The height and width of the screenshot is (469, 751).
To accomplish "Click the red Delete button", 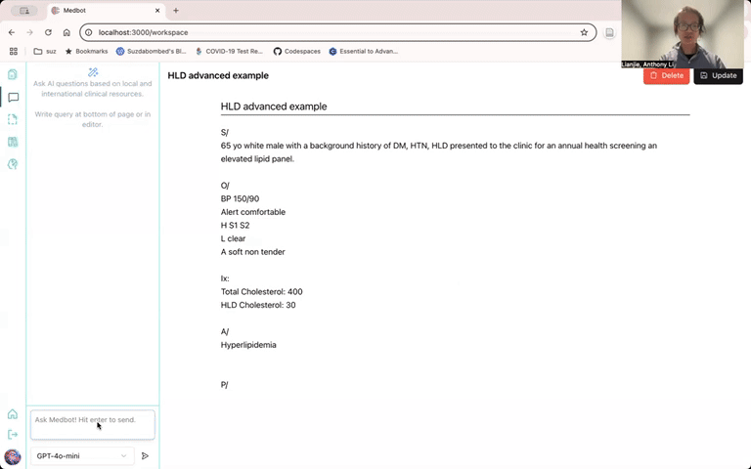I will pyautogui.click(x=666, y=75).
